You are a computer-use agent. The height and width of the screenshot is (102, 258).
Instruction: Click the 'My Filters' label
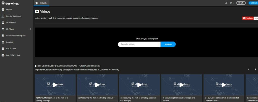(10, 29)
